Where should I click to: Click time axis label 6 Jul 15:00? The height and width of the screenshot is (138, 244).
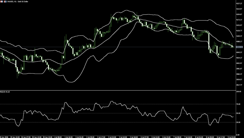pyautogui.click(x=155, y=137)
